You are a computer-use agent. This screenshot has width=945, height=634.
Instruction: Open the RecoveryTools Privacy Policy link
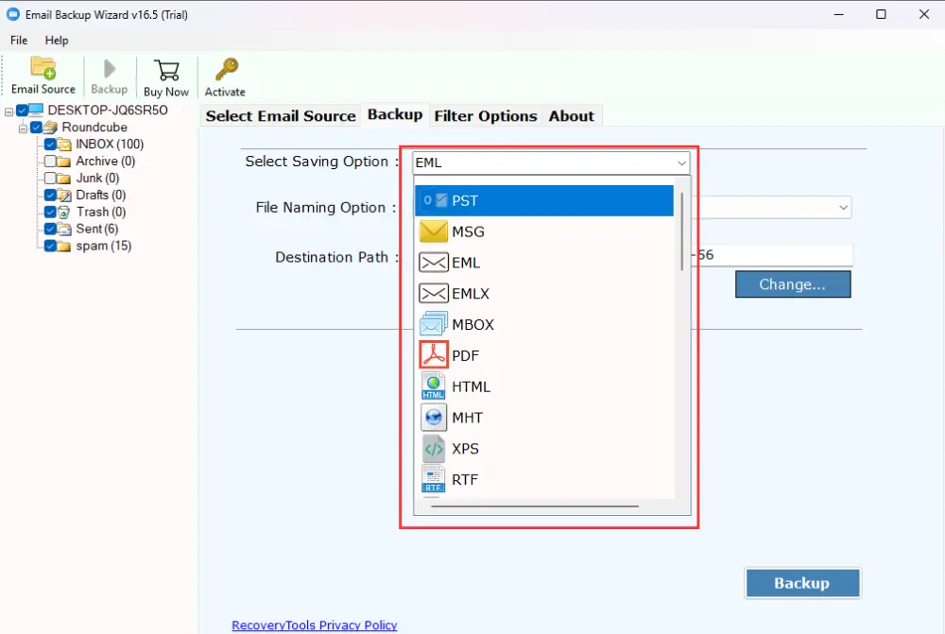315,625
